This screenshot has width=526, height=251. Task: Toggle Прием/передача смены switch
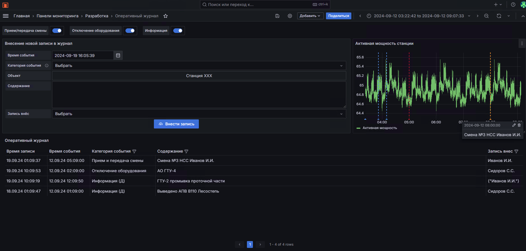[x=57, y=31]
